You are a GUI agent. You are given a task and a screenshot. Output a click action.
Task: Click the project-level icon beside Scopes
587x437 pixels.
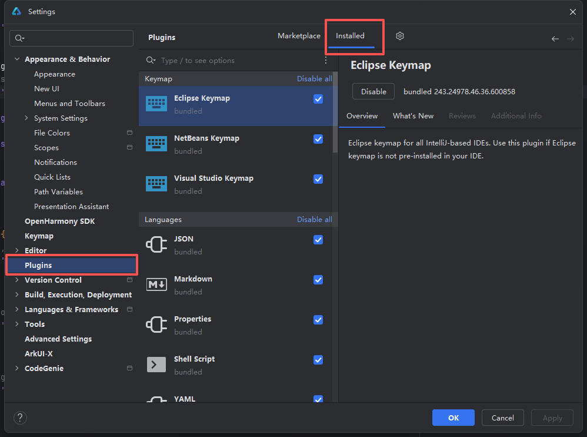point(129,147)
